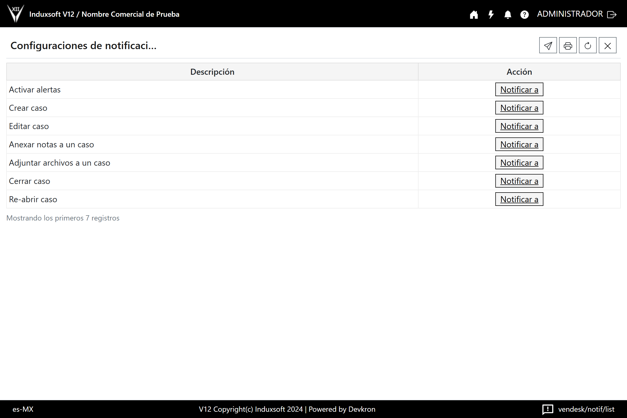Click the Descripción column header

pyautogui.click(x=212, y=72)
